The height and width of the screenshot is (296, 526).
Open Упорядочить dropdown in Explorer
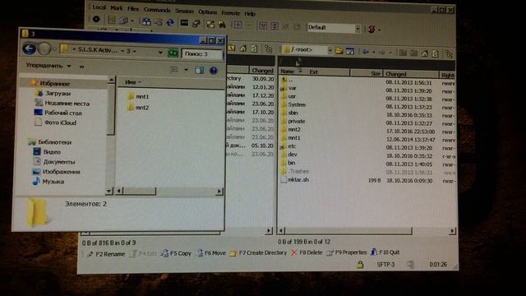pos(48,66)
